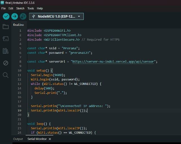This screenshot has width=181, height=144.
Task: Click Serial.println(WiFi.localIP()) on line 23
Action: pyautogui.click(x=59, y=128)
